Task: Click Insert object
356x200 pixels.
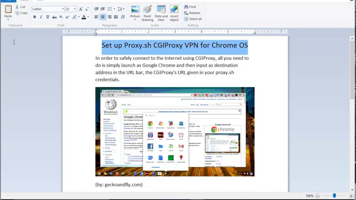Action: (174, 13)
